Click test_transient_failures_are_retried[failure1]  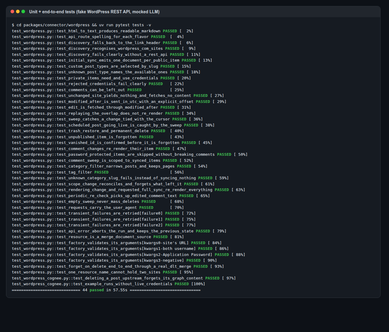pos(104,219)
